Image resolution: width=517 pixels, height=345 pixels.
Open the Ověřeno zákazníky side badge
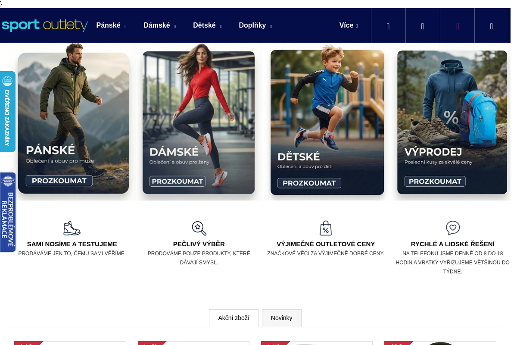7,112
